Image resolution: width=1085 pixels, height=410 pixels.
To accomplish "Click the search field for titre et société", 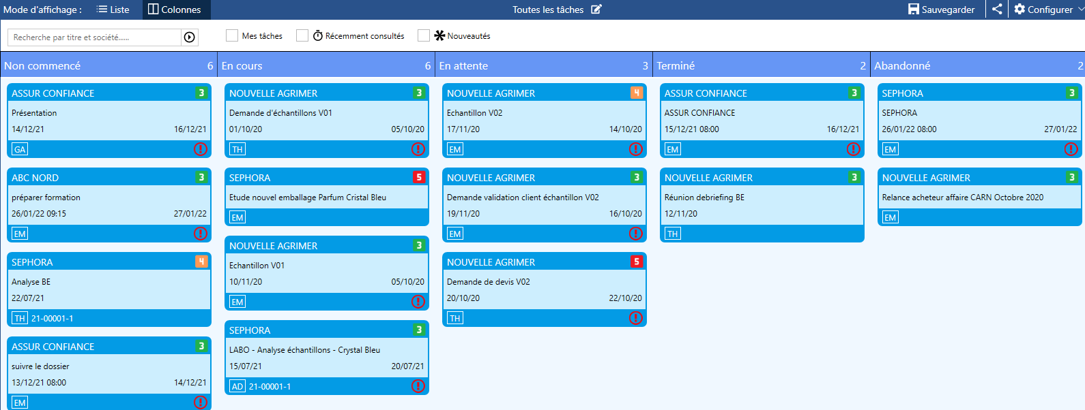I will point(94,37).
